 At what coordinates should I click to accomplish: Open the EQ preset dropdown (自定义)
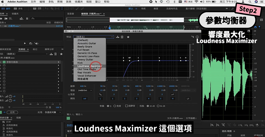pos(94,37)
